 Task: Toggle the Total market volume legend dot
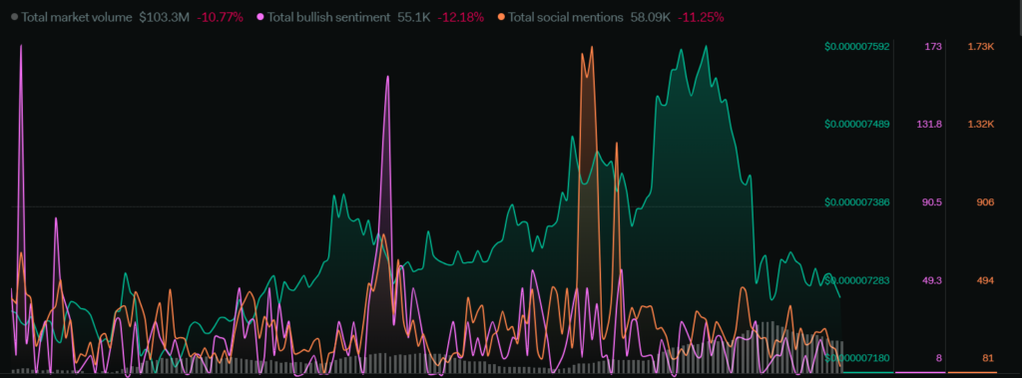click(15, 18)
